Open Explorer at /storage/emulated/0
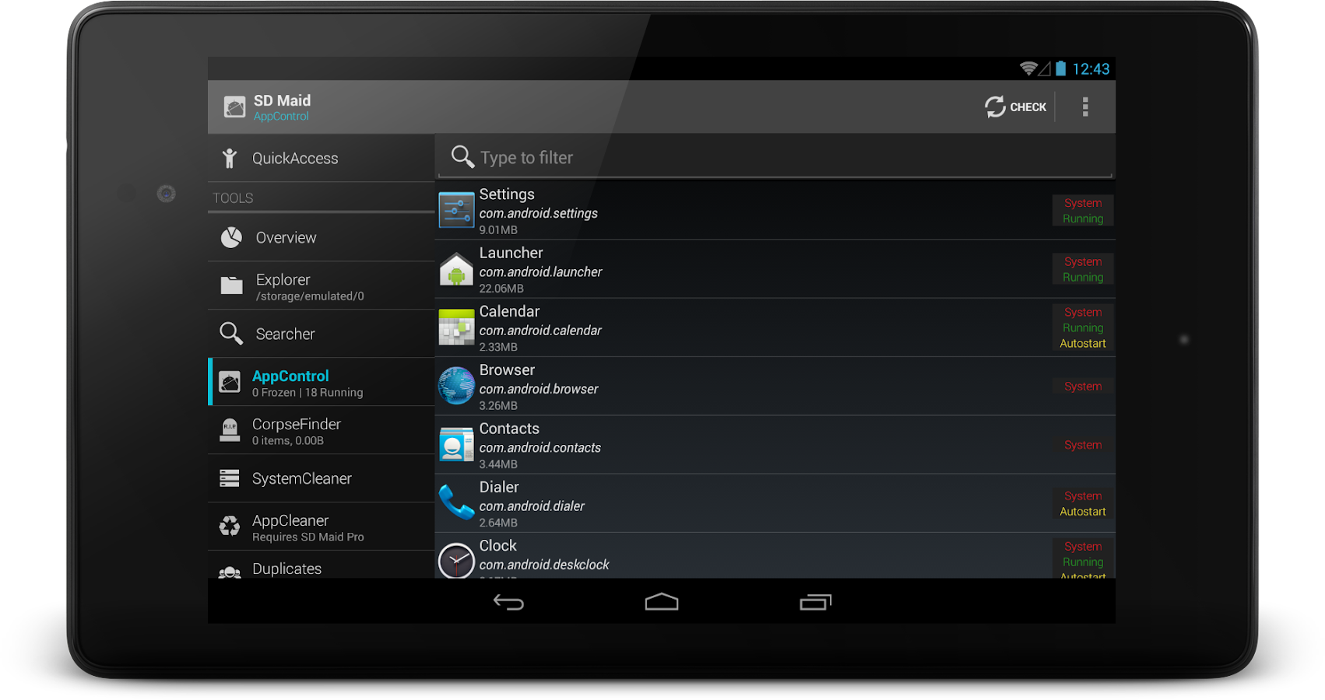1325x700 pixels. [x=322, y=285]
